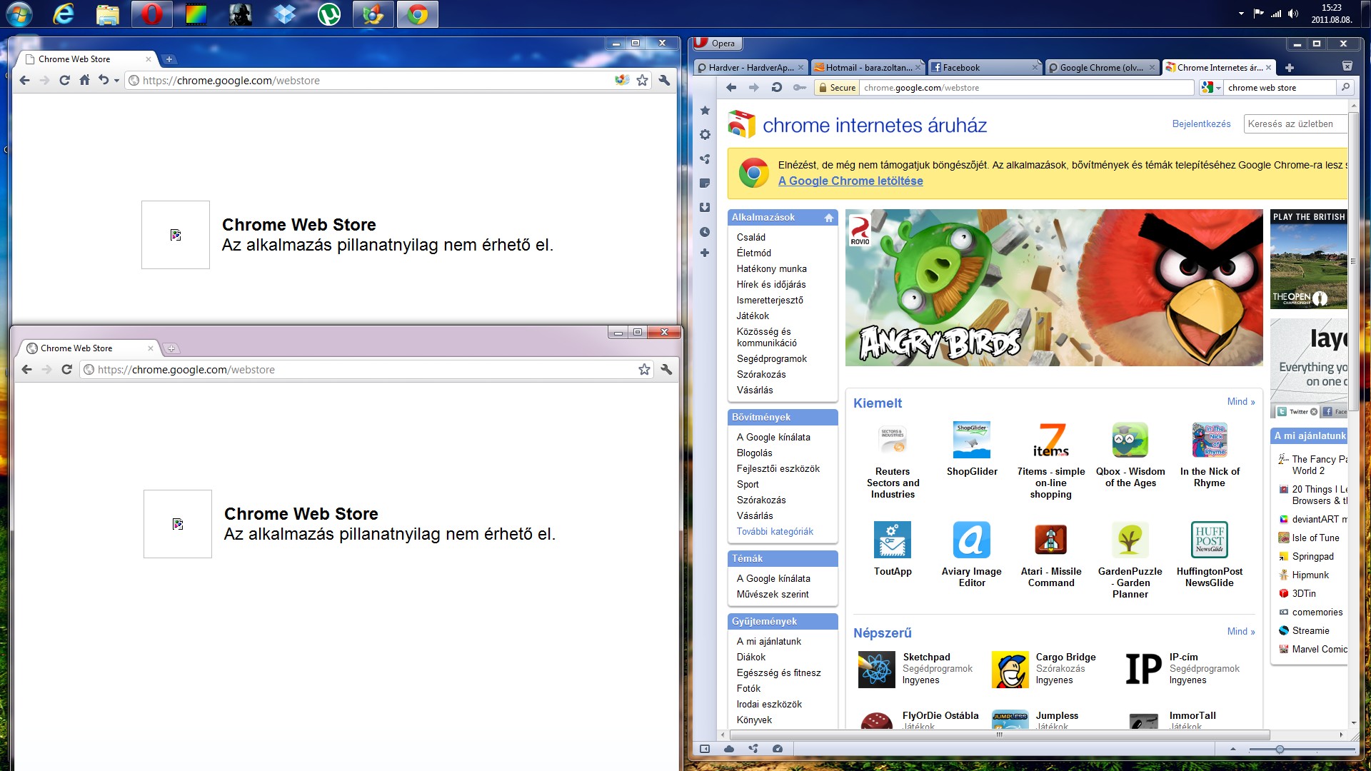Star the page in bottom Chrome window

pyautogui.click(x=644, y=370)
